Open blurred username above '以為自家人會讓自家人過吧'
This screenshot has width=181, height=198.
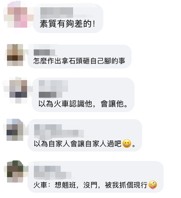pos(59,131)
